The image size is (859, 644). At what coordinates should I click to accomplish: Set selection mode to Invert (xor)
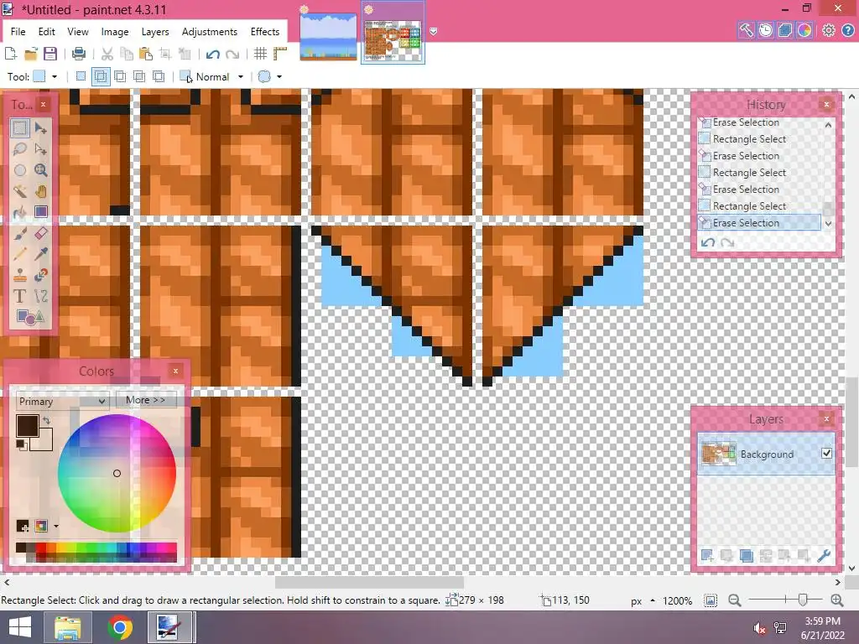(159, 76)
